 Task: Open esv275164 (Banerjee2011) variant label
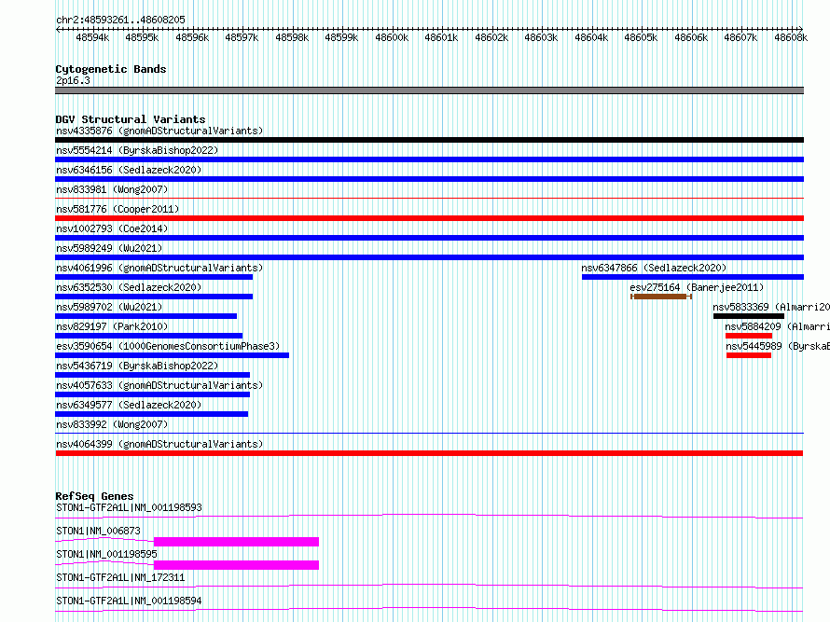[697, 287]
